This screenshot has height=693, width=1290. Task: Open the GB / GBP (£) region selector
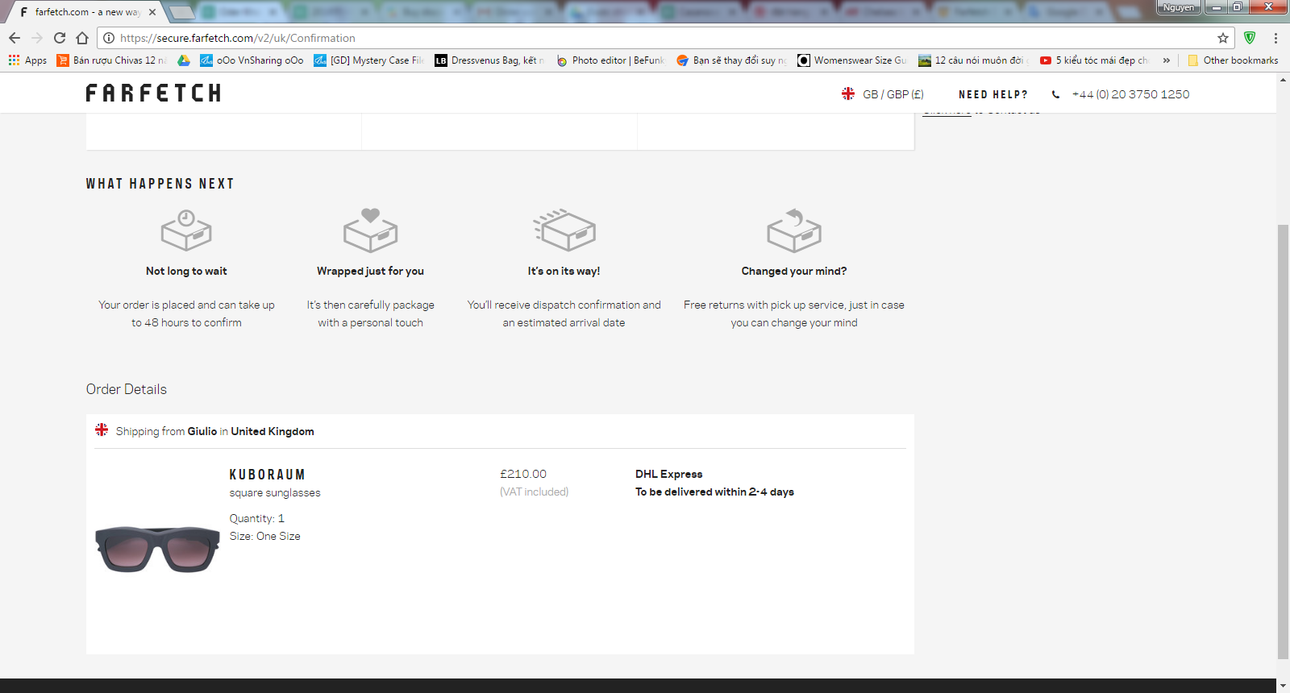click(883, 94)
